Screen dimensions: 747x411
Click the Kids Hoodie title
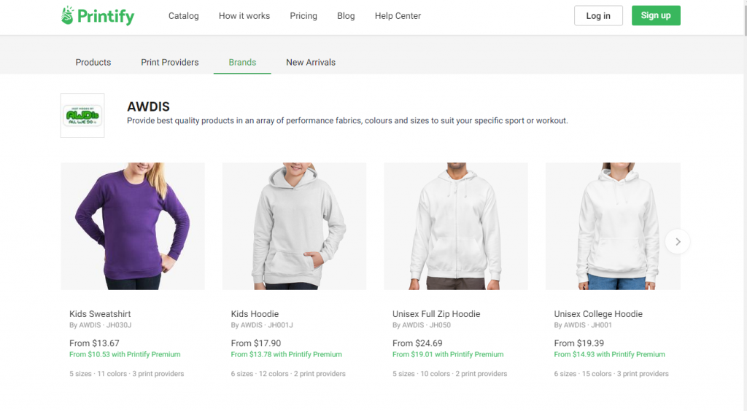255,314
